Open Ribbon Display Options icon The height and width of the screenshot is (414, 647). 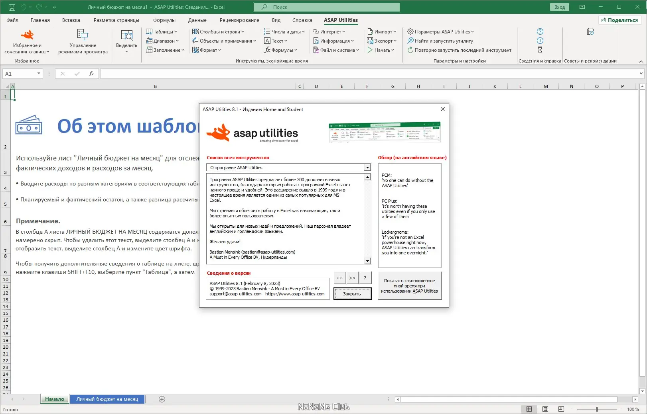582,7
